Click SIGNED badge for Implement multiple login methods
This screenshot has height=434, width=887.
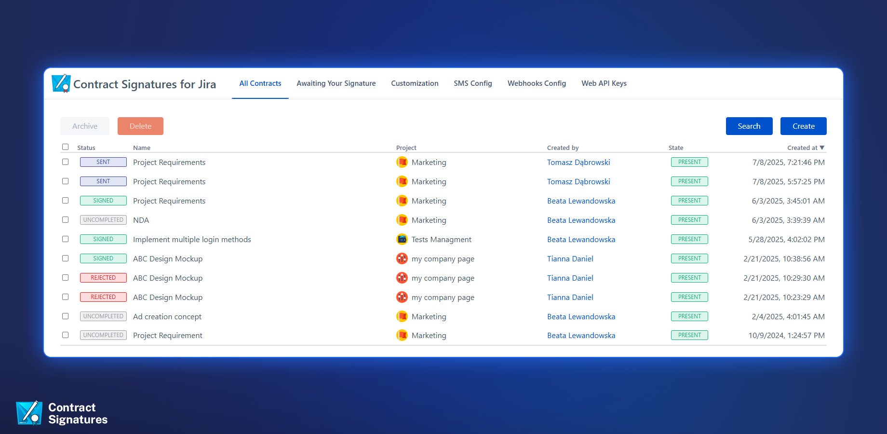click(103, 239)
